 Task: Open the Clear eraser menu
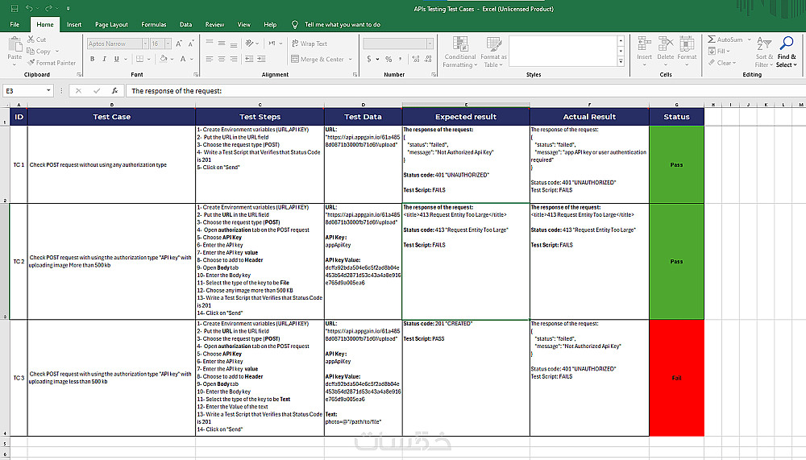tap(722, 63)
